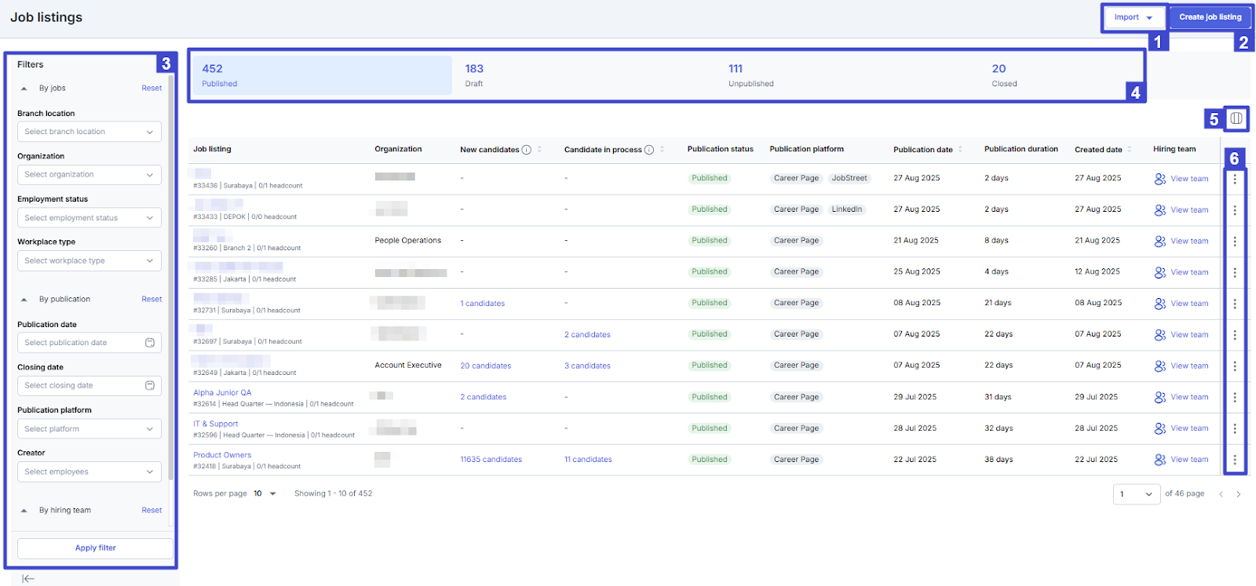
Task: Open the column settings icon above table
Action: [1236, 118]
